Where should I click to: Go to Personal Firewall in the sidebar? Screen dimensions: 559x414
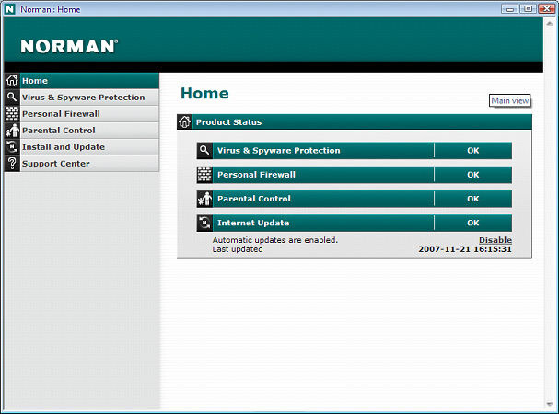click(x=89, y=114)
